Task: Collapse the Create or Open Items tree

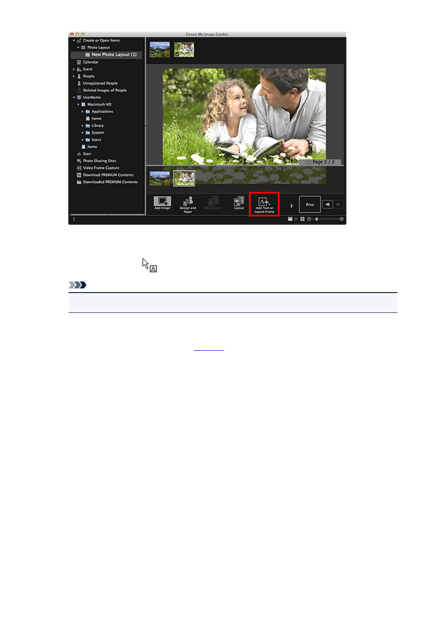Action: [74, 41]
